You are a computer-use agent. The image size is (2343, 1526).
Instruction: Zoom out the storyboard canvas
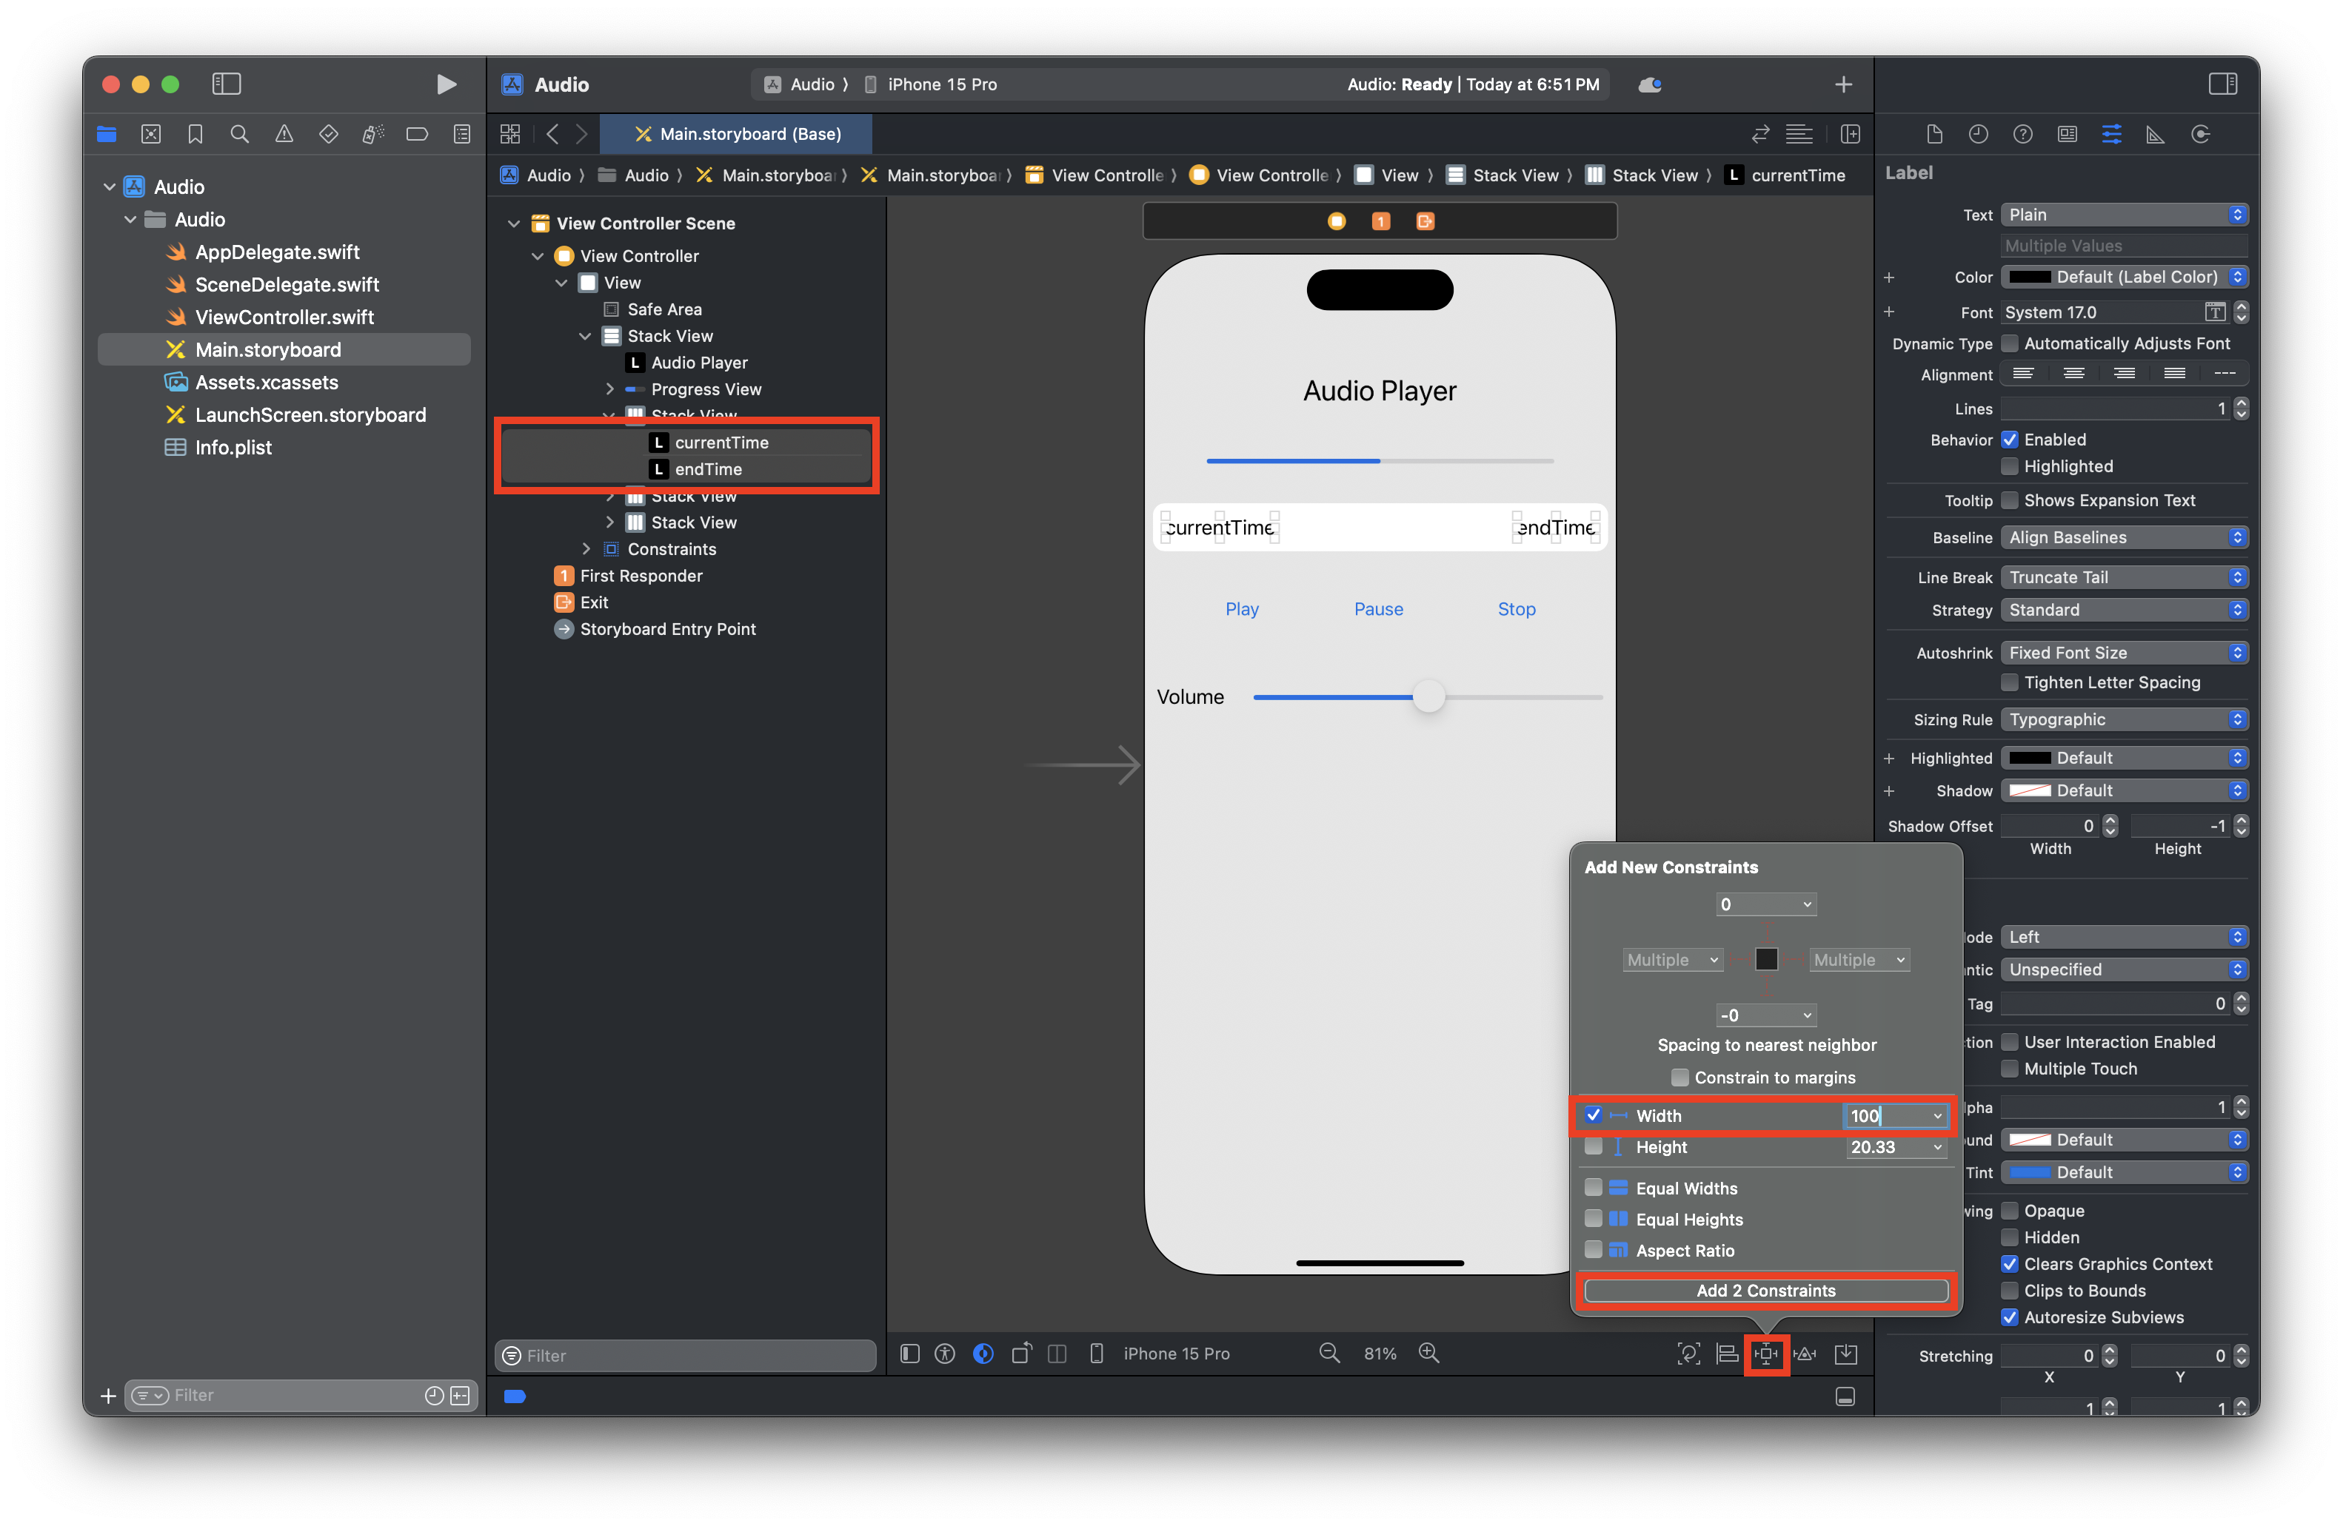tap(1329, 1354)
